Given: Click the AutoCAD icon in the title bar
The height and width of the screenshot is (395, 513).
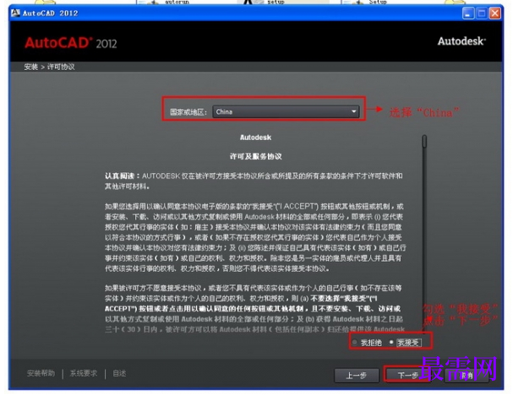Looking at the screenshot, I should tap(15, 13).
